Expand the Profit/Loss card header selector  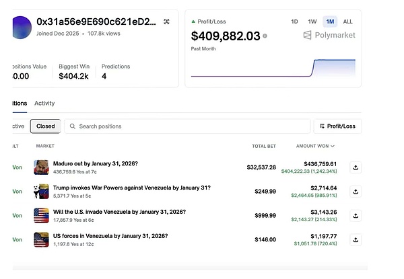tap(211, 22)
